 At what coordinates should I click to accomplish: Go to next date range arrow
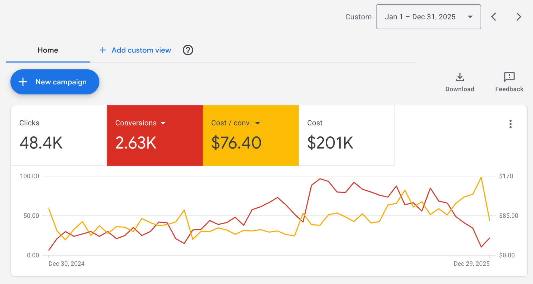tap(519, 17)
